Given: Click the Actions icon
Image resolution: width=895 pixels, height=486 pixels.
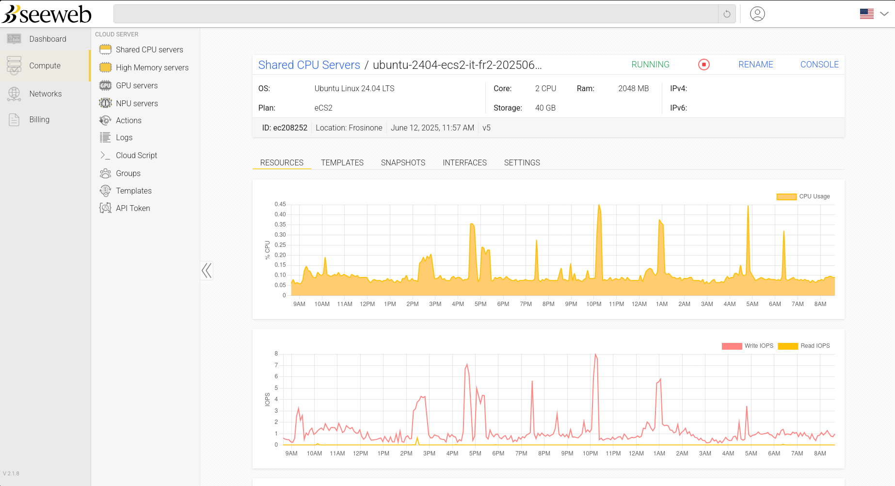Looking at the screenshot, I should (105, 120).
